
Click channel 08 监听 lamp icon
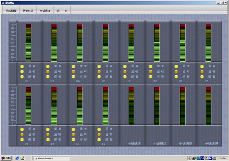(x=202, y=71)
